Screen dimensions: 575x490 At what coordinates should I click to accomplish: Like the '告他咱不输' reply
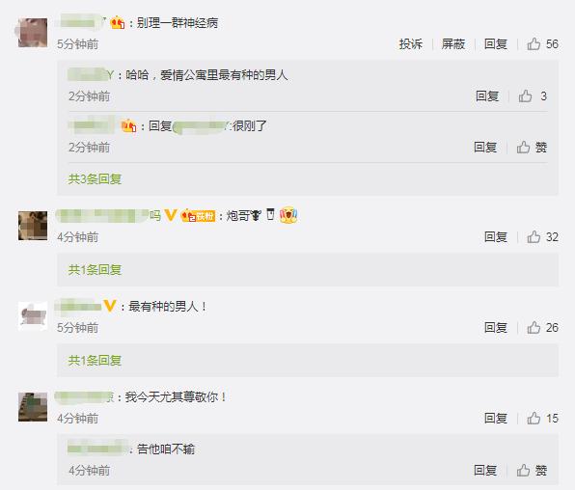pos(532,470)
